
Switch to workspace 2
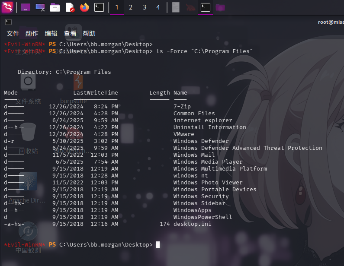coord(131,7)
